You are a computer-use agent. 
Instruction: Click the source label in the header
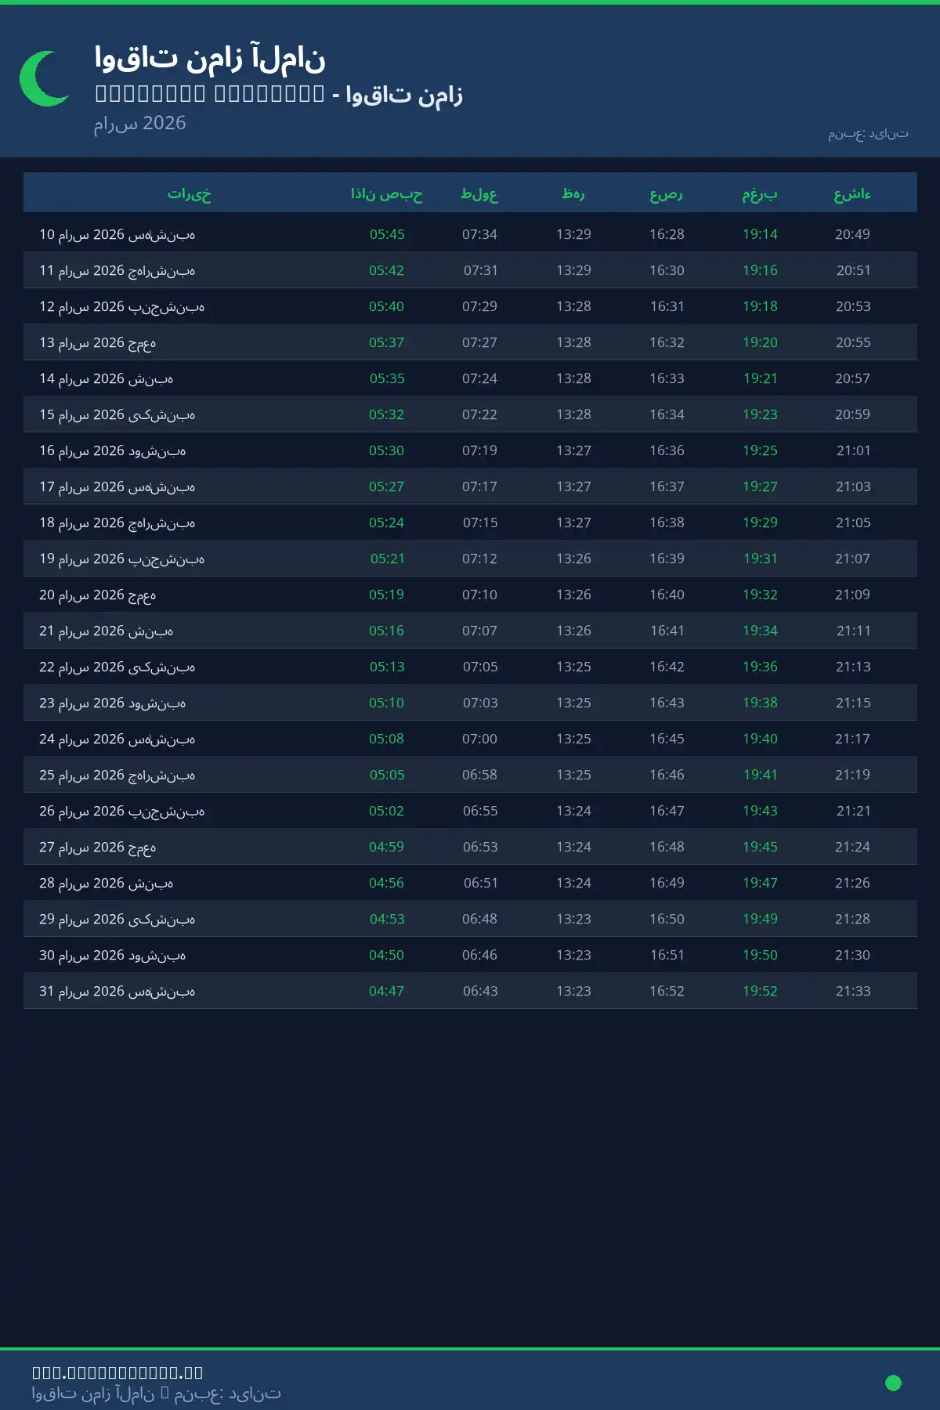868,134
